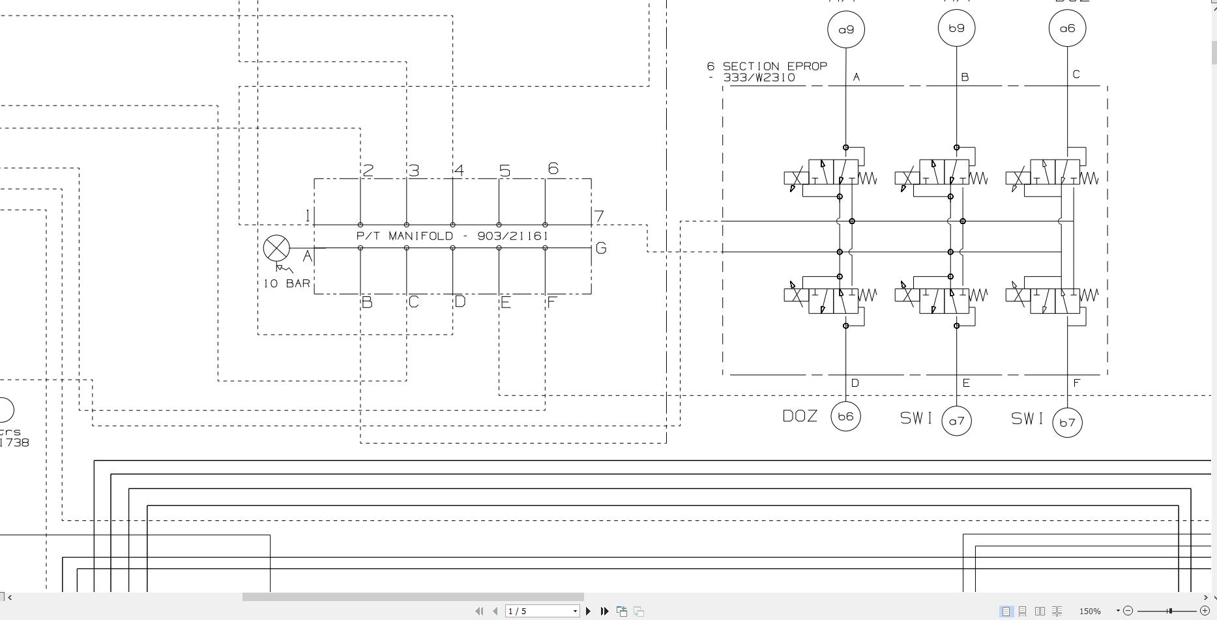Click the DOZ label next to b6

coord(800,416)
